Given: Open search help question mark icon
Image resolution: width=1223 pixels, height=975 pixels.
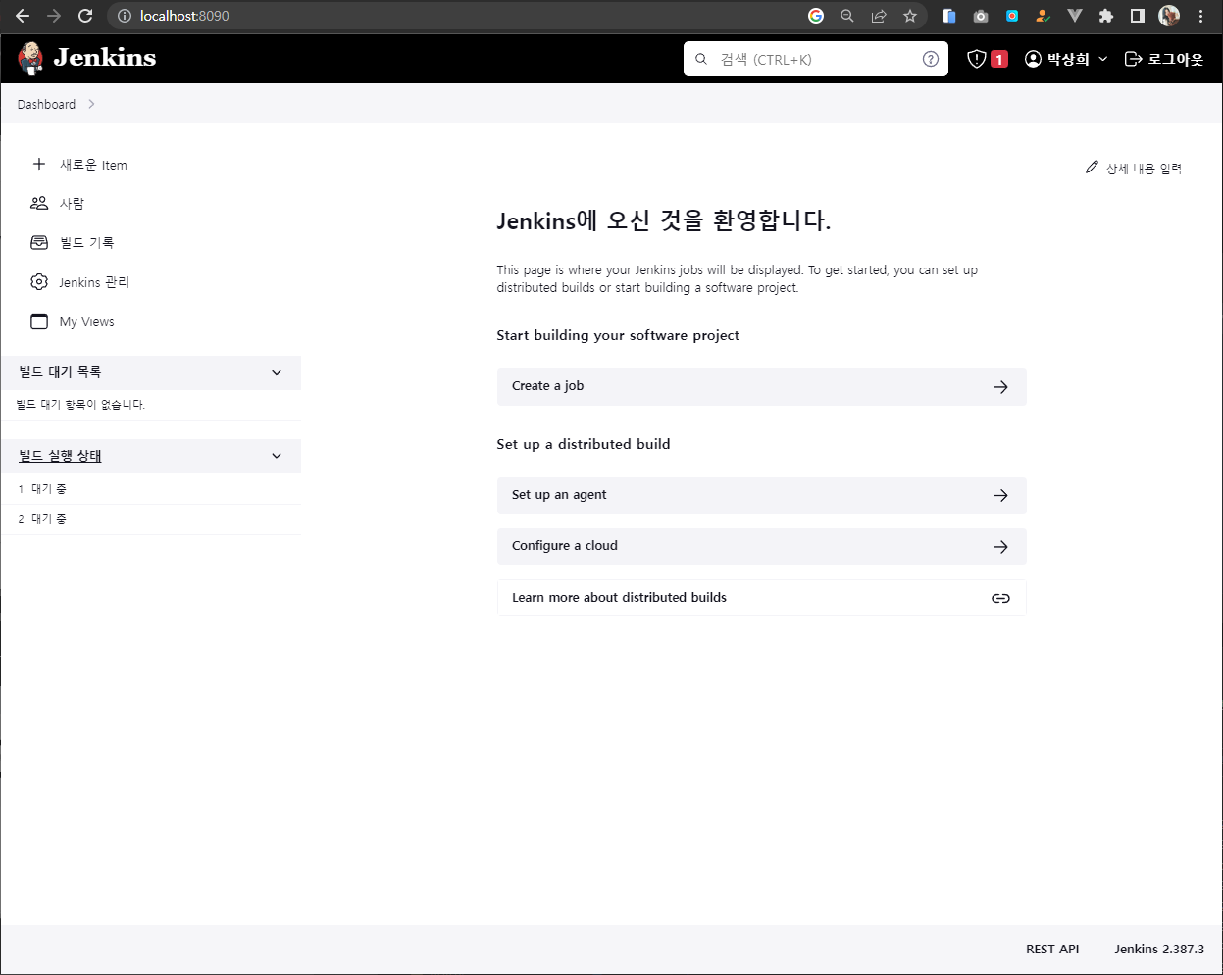Looking at the screenshot, I should click(931, 59).
